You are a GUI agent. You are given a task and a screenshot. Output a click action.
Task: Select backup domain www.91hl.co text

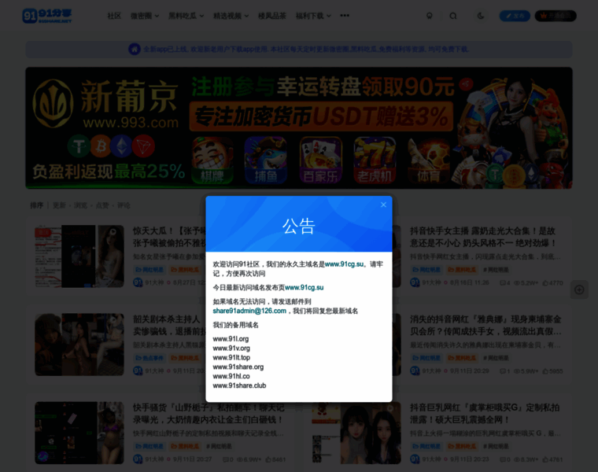click(x=231, y=376)
